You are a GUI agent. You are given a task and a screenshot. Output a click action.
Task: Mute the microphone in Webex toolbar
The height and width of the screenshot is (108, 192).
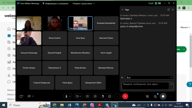click(66, 96)
